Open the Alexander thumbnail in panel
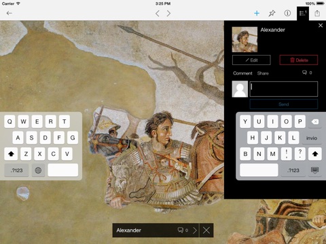Screen dimensions: 326x244 244,39
